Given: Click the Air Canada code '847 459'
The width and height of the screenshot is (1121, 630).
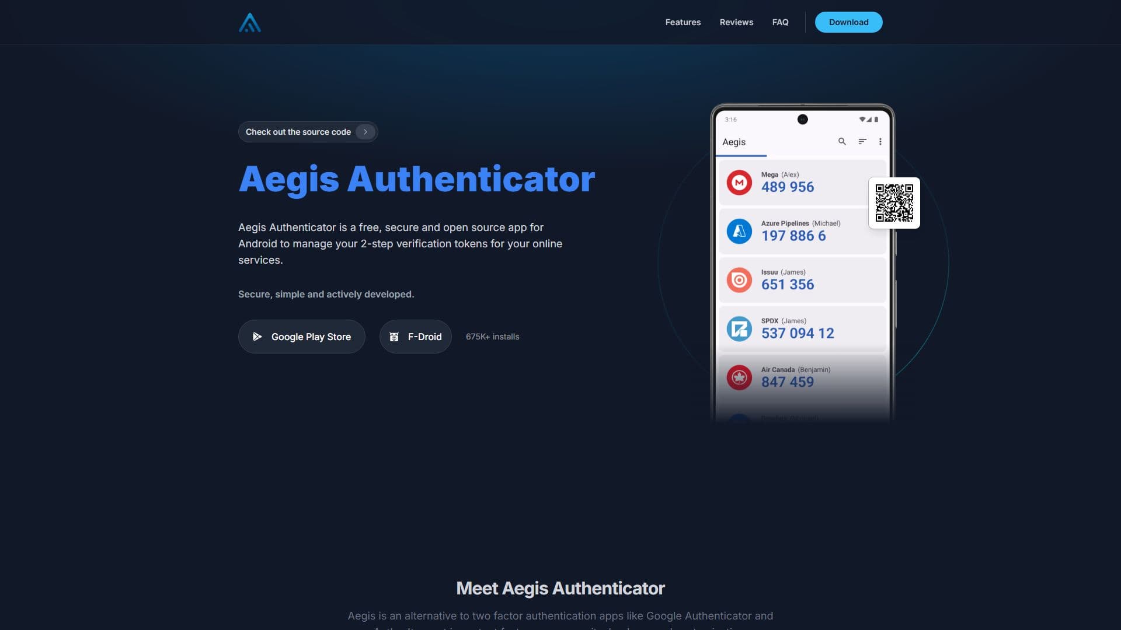Looking at the screenshot, I should (787, 382).
